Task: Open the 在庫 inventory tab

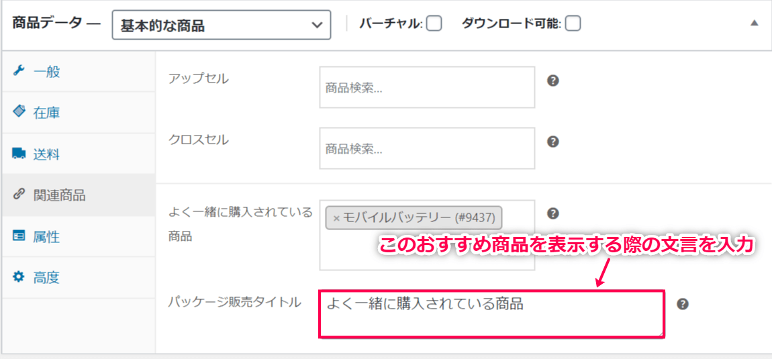Action: click(x=79, y=113)
